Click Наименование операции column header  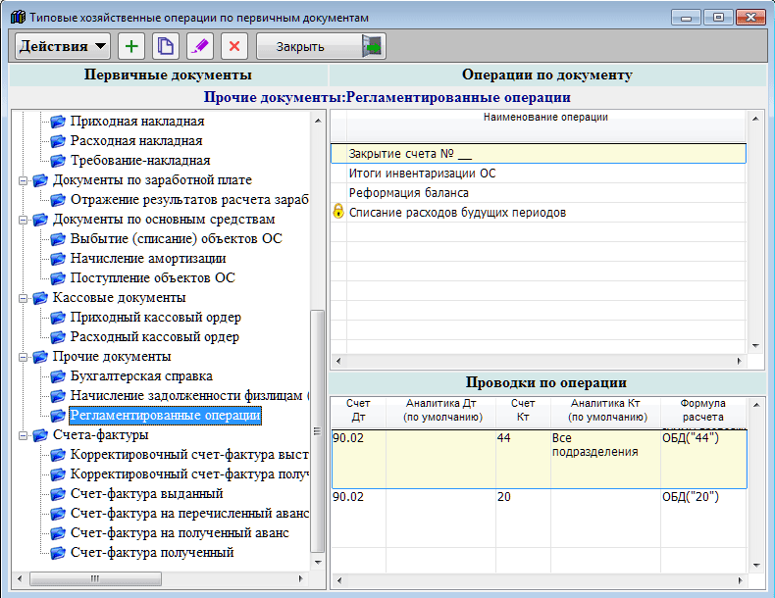(545, 125)
